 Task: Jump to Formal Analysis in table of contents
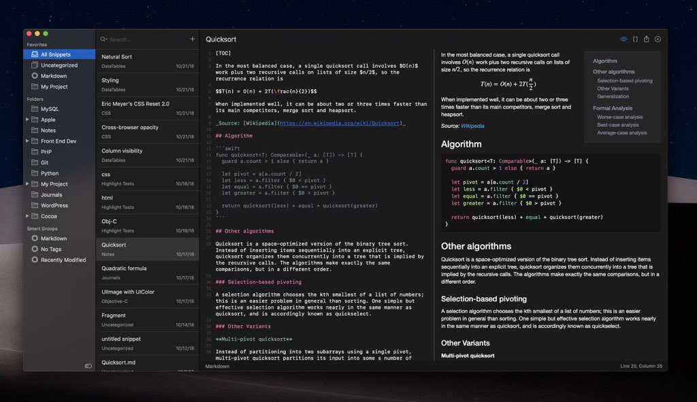click(x=612, y=108)
